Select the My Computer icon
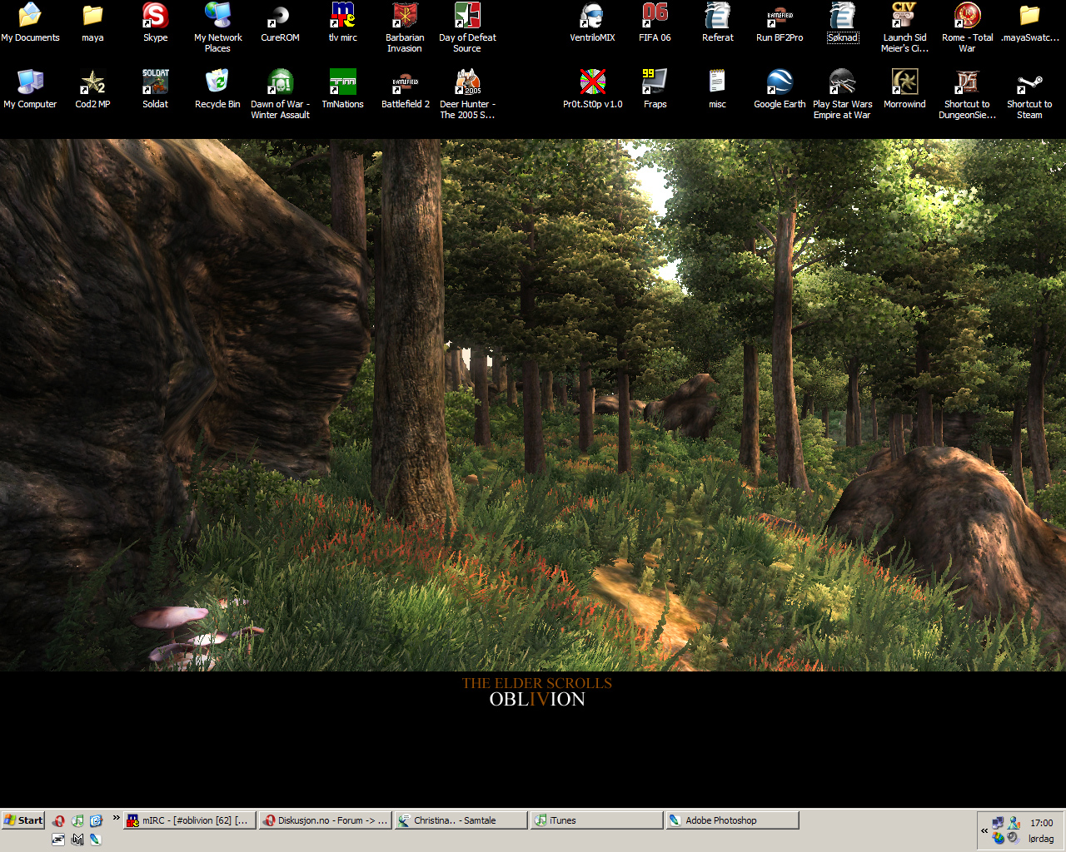 (x=30, y=89)
